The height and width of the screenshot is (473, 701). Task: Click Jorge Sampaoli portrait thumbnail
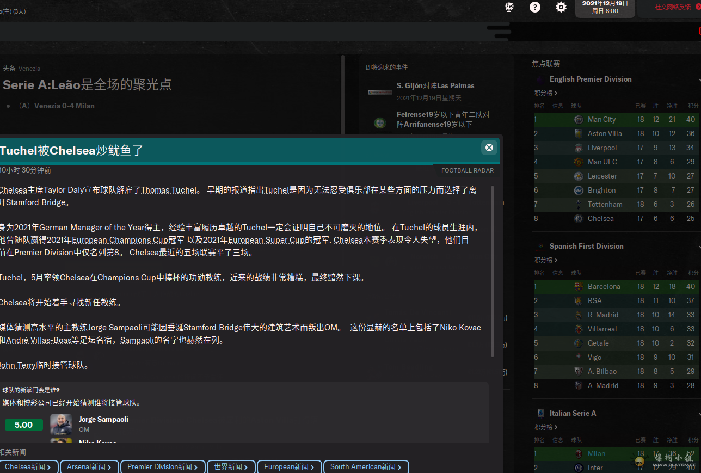61,425
